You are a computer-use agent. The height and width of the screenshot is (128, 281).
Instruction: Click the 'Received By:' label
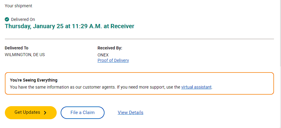pyautogui.click(x=110, y=48)
